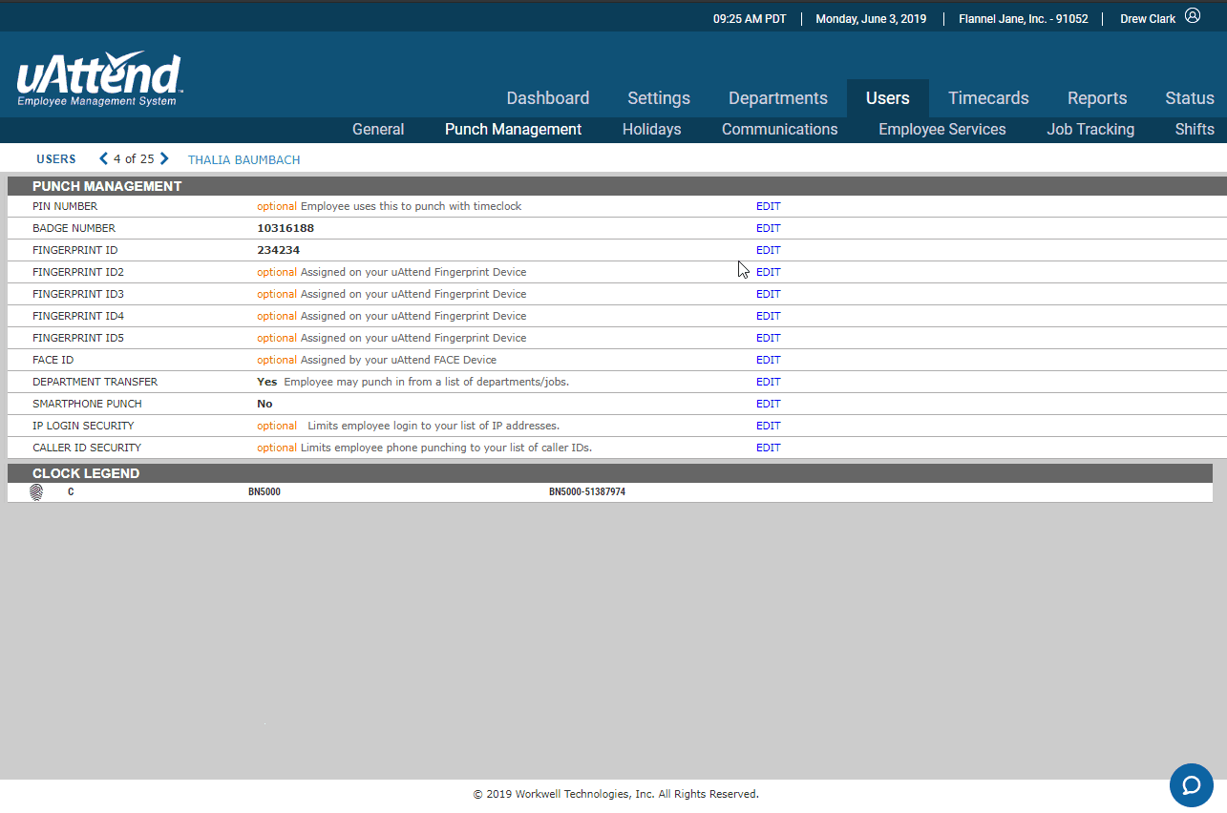Open the user profile icon
The height and width of the screenshot is (813, 1227).
(x=1193, y=16)
